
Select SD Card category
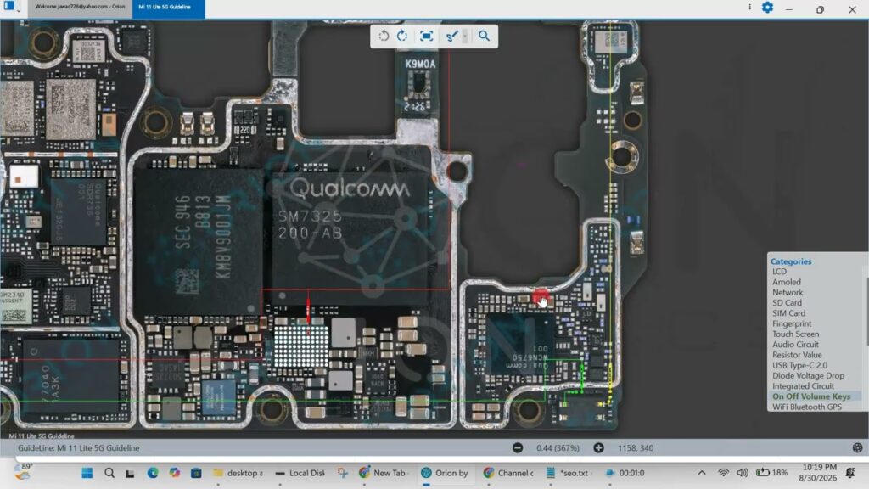(x=787, y=303)
